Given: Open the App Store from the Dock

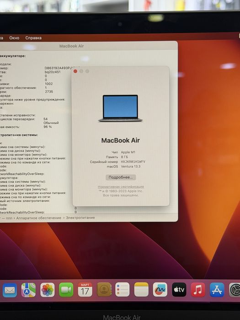Looking at the screenshot, I should point(217,289).
